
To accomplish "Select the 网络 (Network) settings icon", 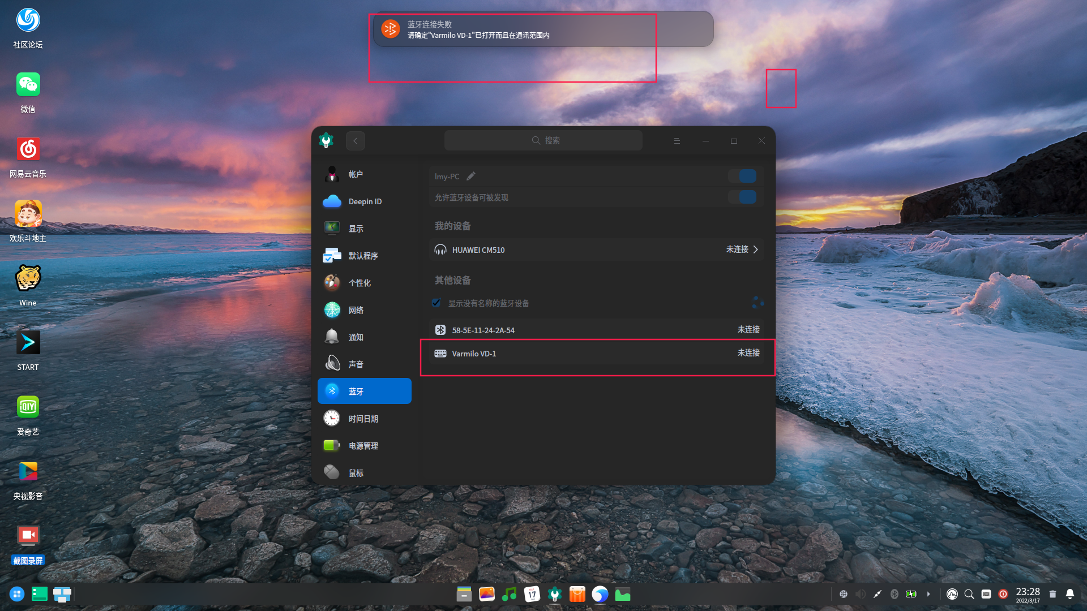I will click(356, 309).
